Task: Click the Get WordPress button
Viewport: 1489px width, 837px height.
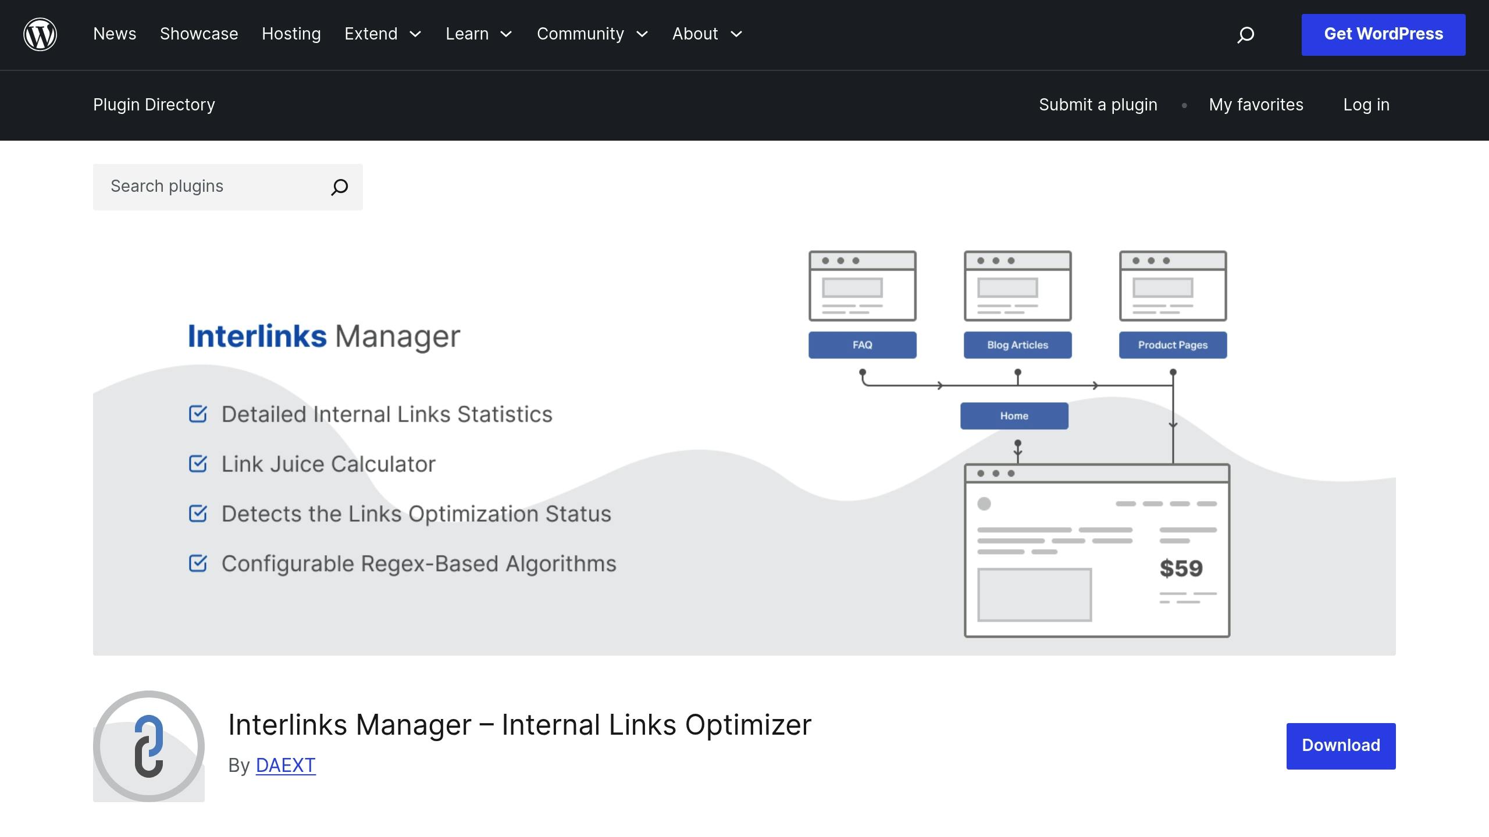Action: coord(1383,34)
